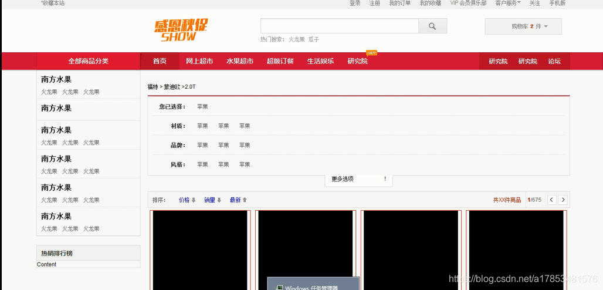603x290 pixels.
Task: Focus the search input box
Action: [x=340, y=26]
